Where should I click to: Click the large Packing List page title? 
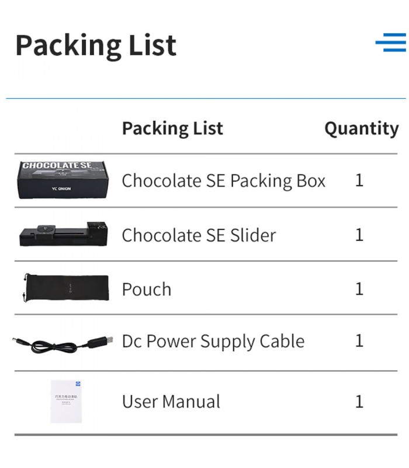click(x=96, y=46)
